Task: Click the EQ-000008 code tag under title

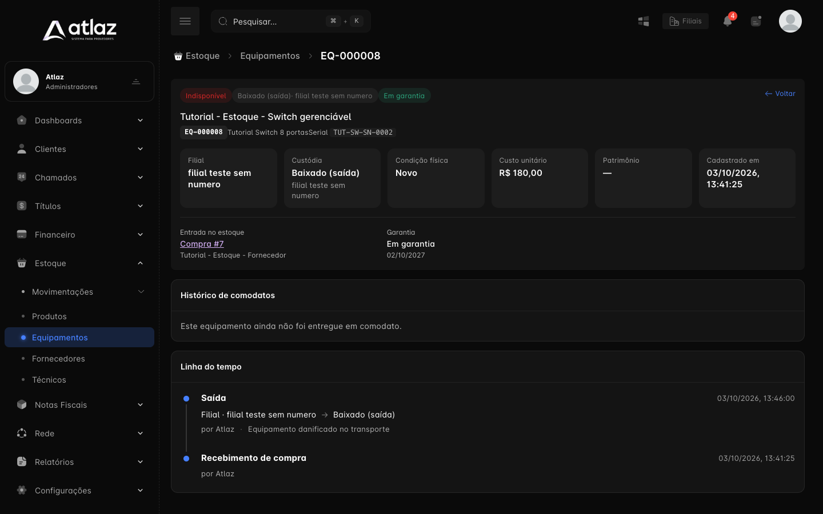Action: 203,132
